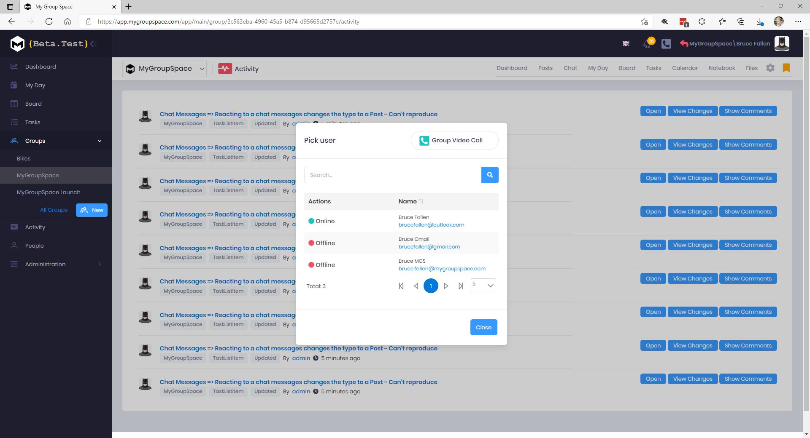Click the group settings gear icon
810x438 pixels.
[x=770, y=68]
